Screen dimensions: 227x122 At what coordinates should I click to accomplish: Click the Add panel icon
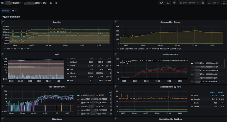click(162, 3)
